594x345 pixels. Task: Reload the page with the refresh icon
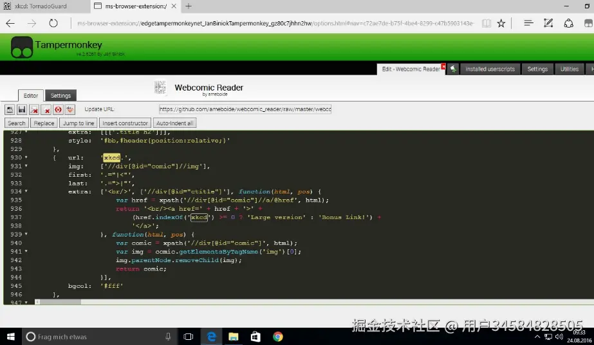tap(53, 24)
